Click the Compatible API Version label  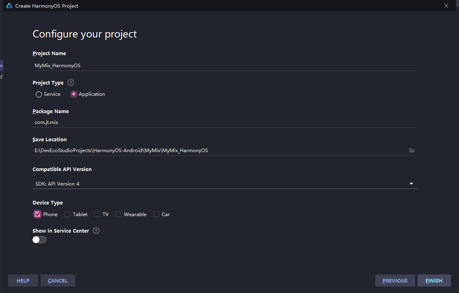62,169
